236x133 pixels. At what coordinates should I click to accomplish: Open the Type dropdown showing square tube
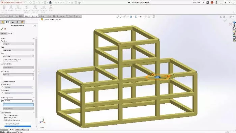click(18, 50)
